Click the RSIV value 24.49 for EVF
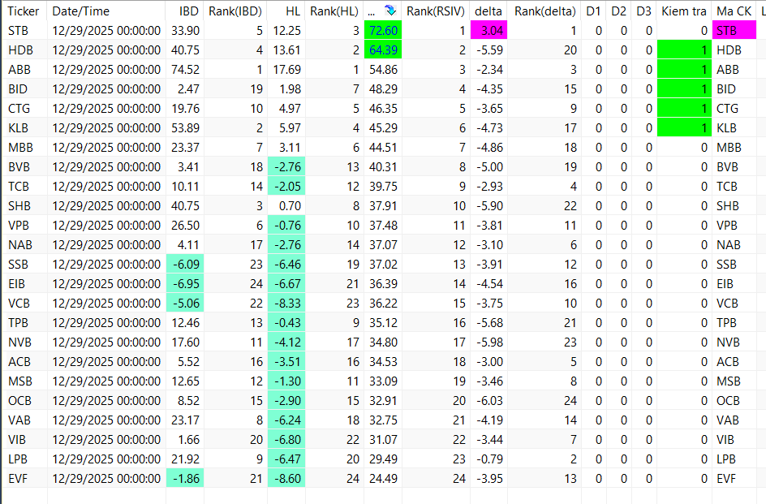The width and height of the screenshot is (766, 504). tap(383, 479)
